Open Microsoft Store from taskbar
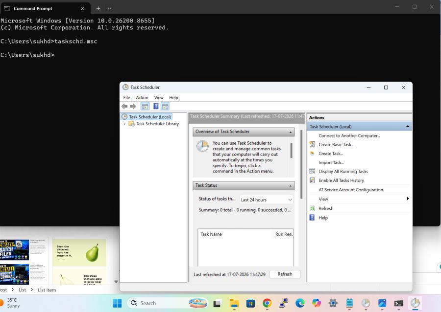441x312 pixels. click(250, 303)
